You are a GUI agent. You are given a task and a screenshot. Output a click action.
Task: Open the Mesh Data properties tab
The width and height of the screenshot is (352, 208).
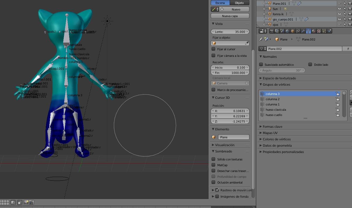pyautogui.click(x=308, y=31)
